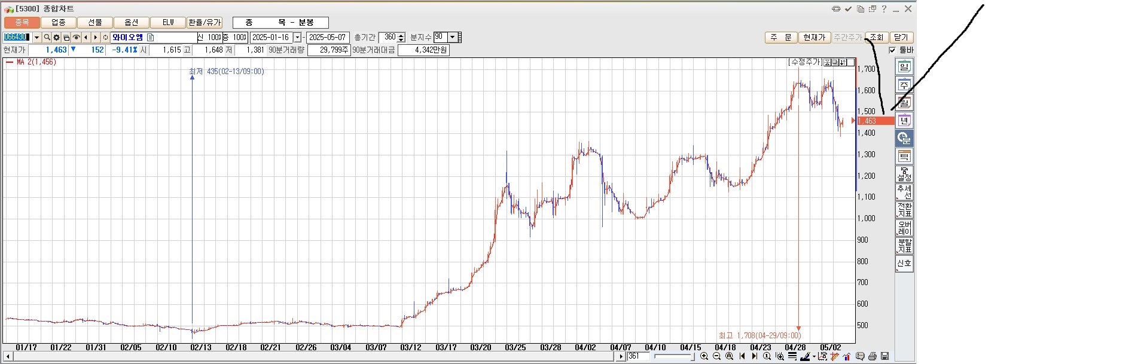Viewport: 1144px width, 364px height.
Task: Select the 년 (yearly) period toggle
Action: point(904,121)
